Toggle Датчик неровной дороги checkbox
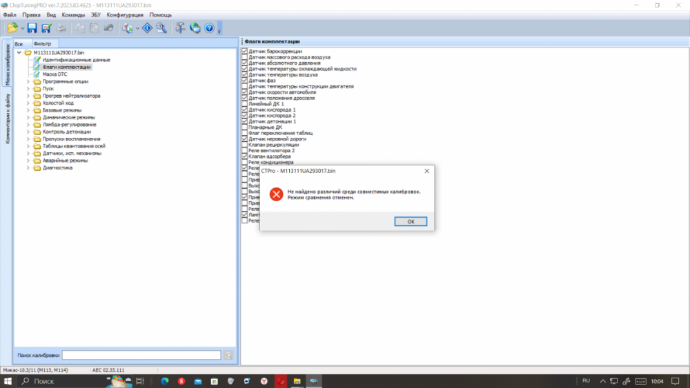690x388 pixels. [x=245, y=139]
